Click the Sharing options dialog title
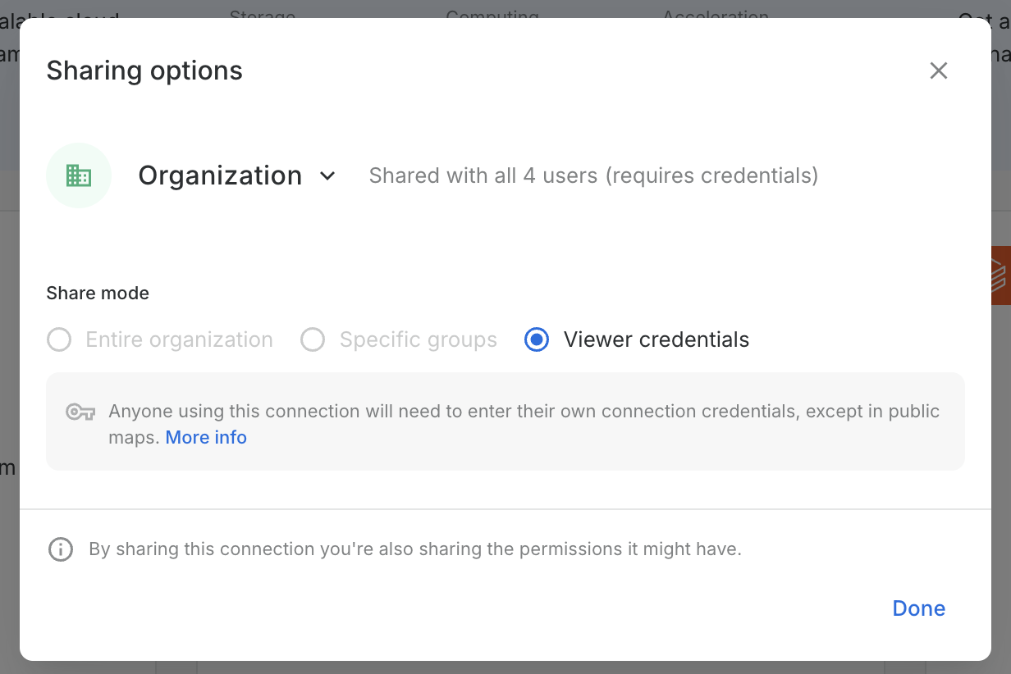Image resolution: width=1011 pixels, height=674 pixels. click(x=144, y=71)
